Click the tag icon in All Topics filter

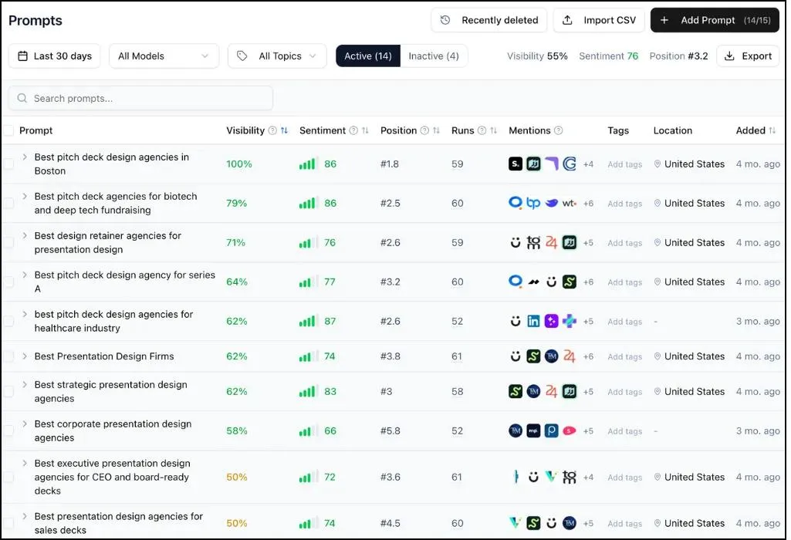click(242, 56)
